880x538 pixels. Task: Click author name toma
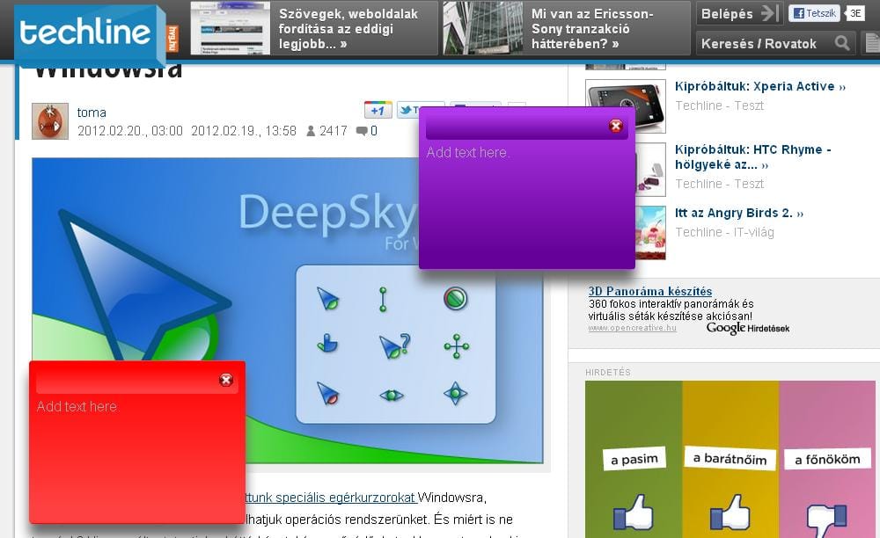coord(92,113)
